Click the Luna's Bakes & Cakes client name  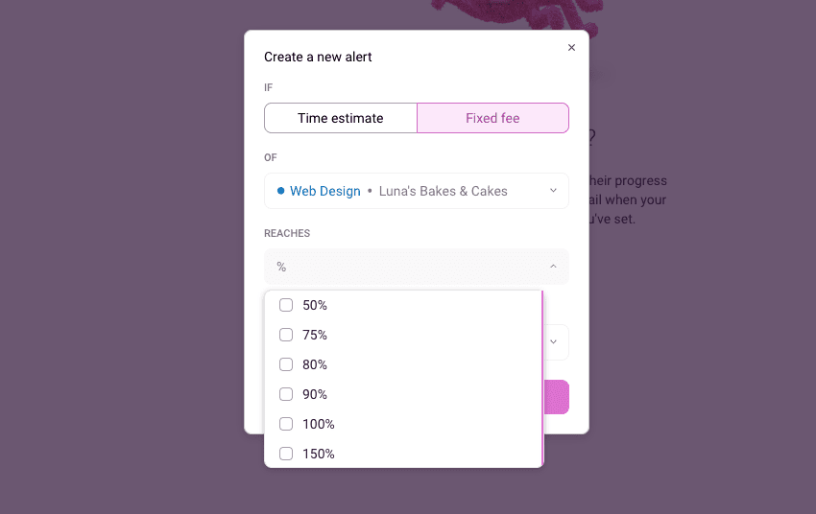click(x=443, y=191)
